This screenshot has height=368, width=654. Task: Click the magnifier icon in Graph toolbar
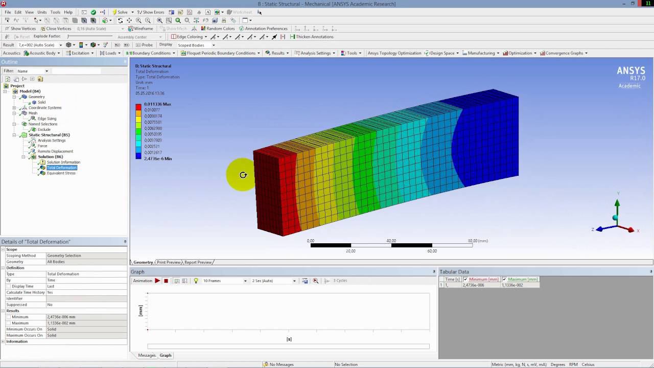coord(315,281)
